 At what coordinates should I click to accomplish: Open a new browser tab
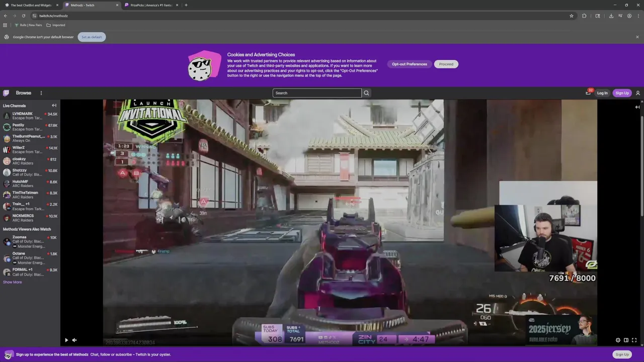coord(186,5)
